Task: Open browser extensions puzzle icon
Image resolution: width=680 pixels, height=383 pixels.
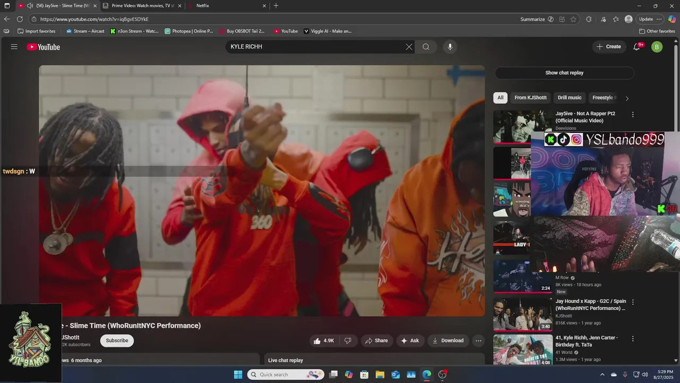Action: [589, 19]
